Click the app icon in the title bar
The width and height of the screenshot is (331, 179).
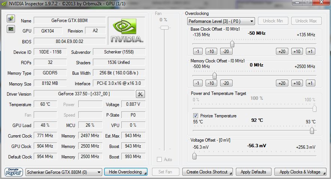point(4,4)
